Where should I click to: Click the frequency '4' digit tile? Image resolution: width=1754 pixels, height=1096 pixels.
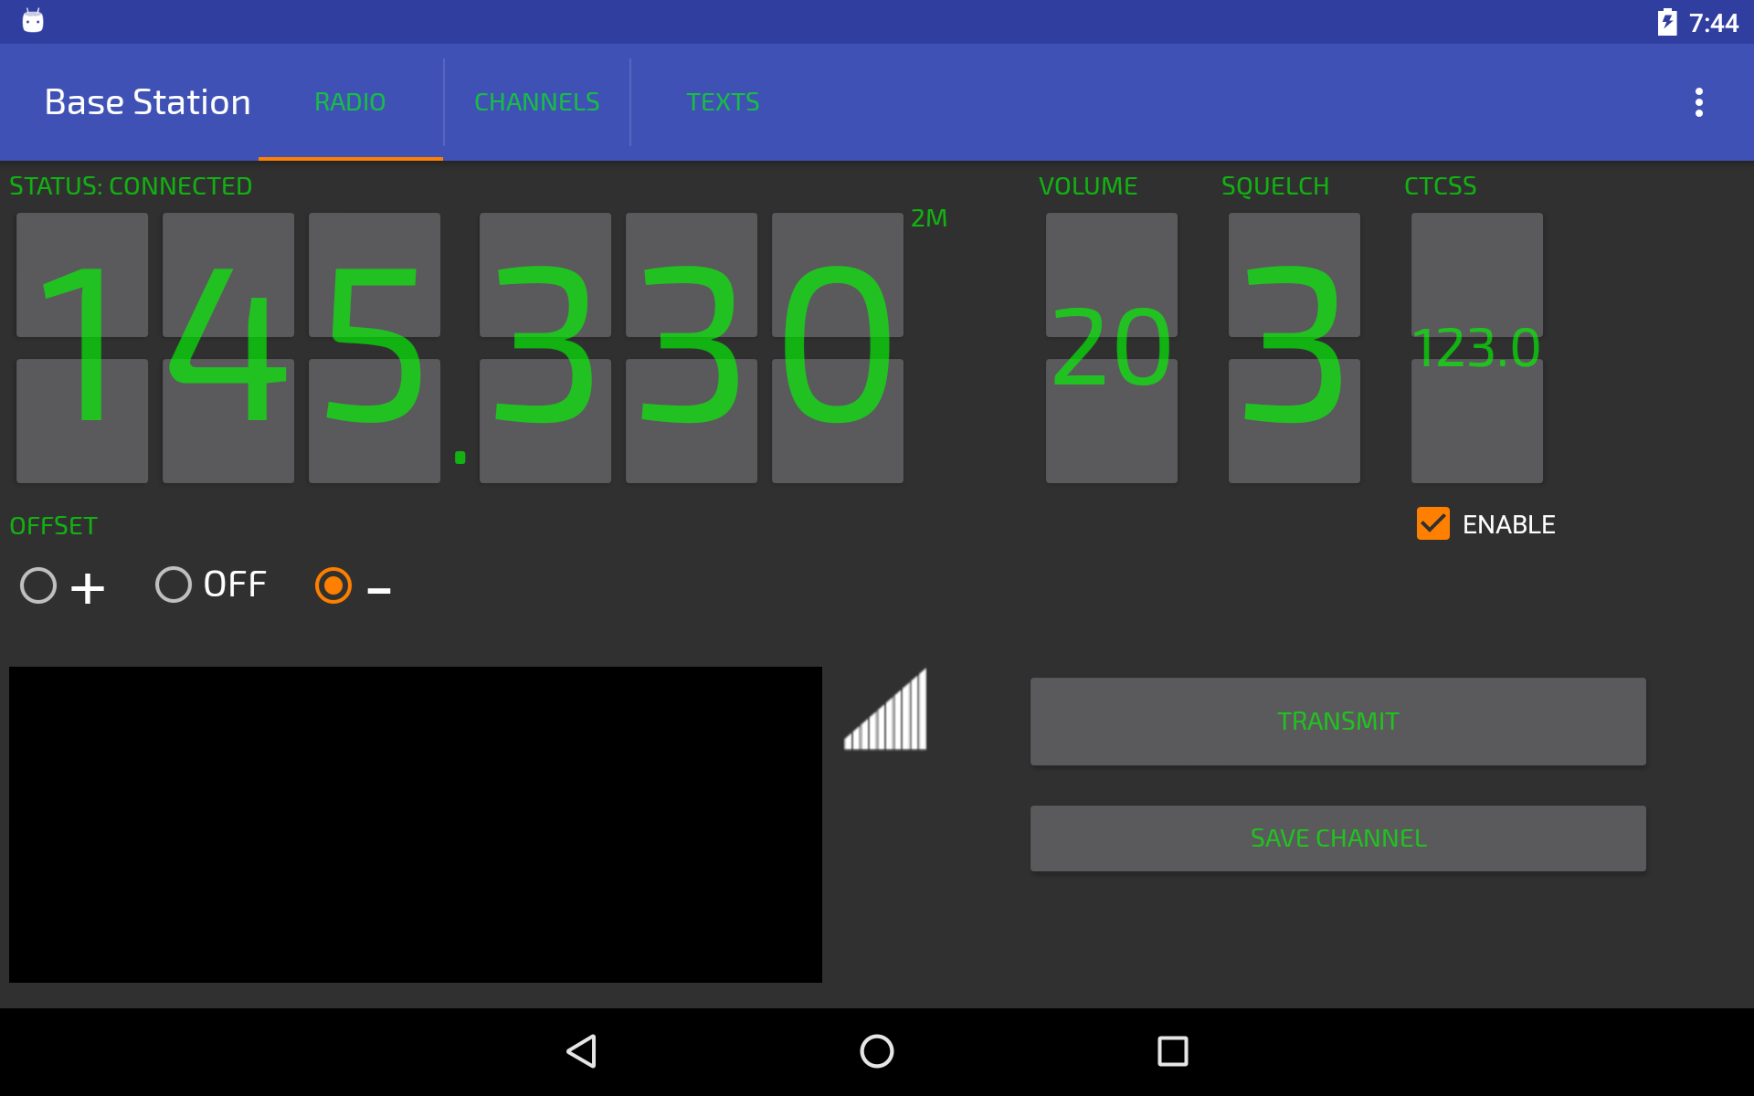231,347
